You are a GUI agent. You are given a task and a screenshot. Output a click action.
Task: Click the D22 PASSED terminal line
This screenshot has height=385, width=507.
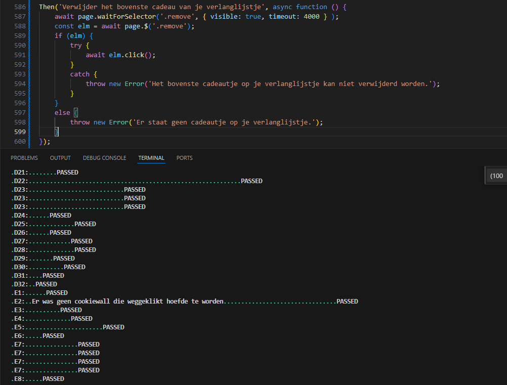coord(137,181)
